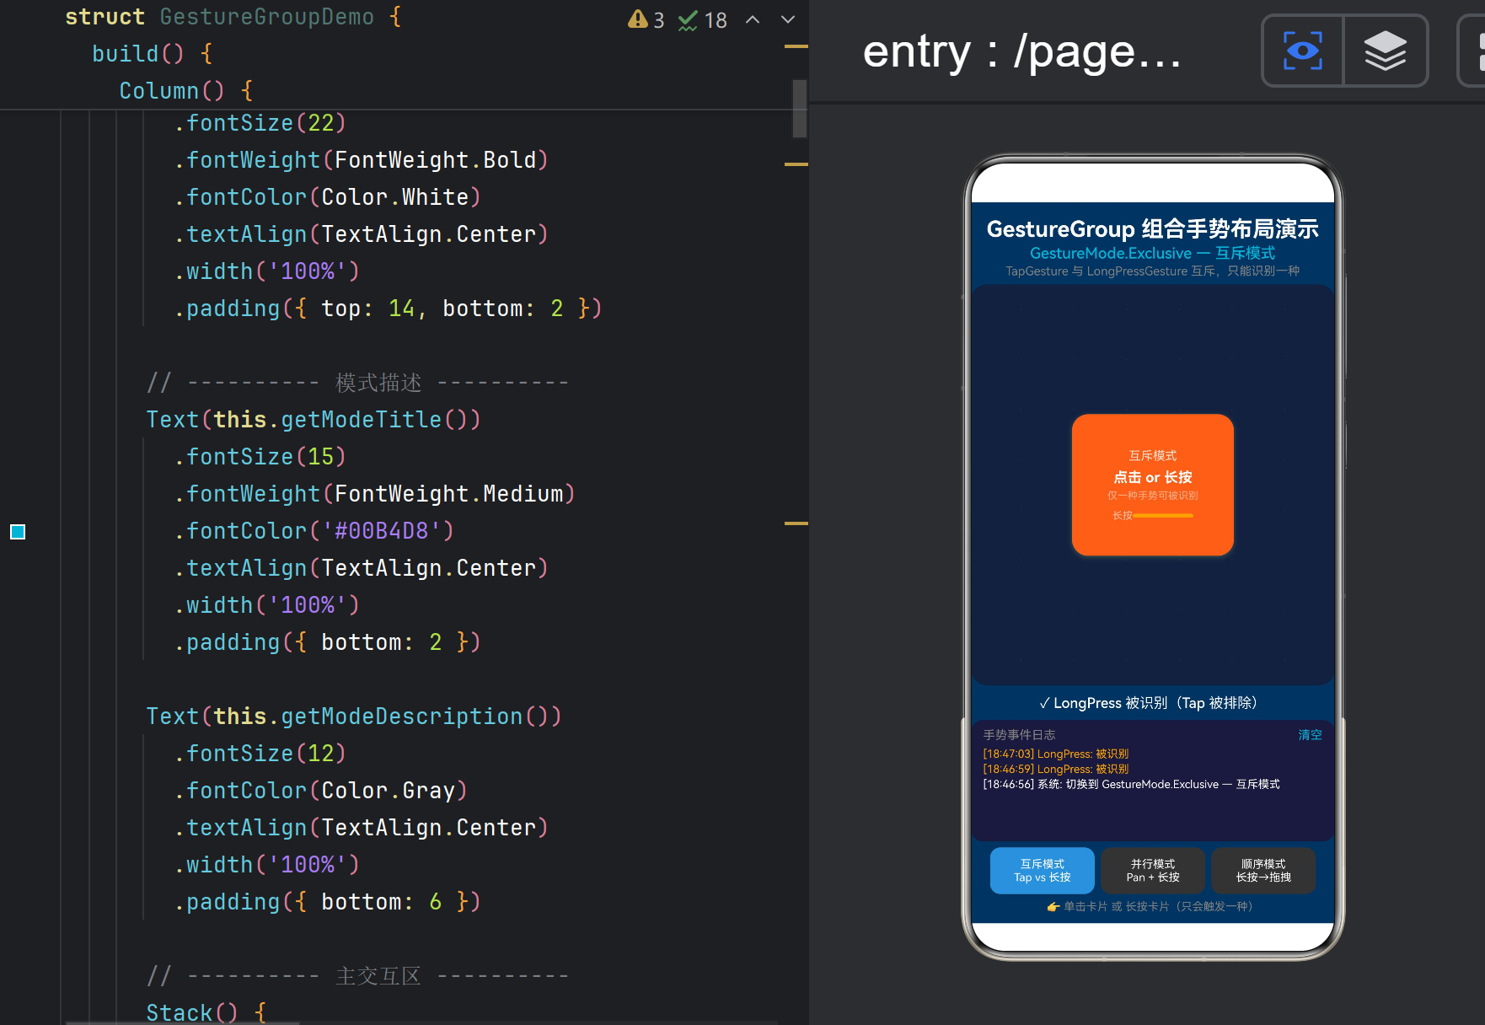Image resolution: width=1485 pixels, height=1025 pixels.
Task: Click the warnings indicator showing 3
Action: 646,19
